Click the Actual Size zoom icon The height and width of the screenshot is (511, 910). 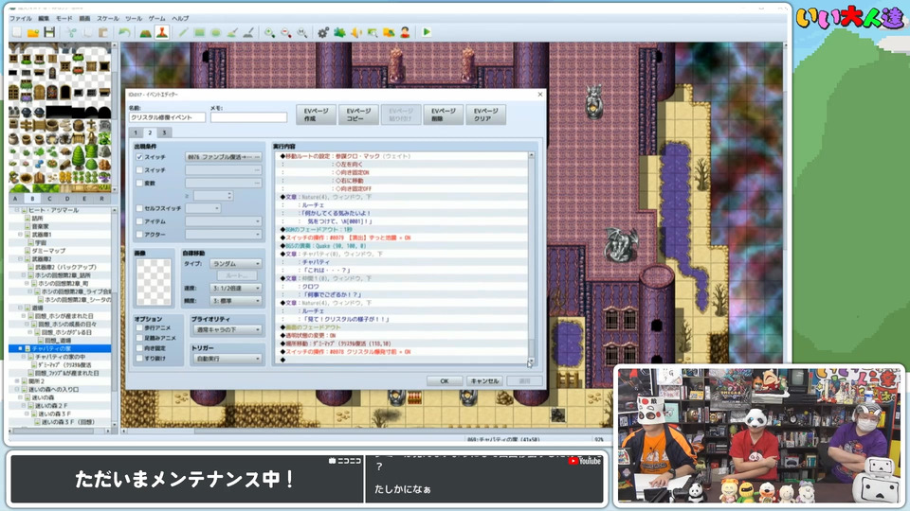coord(301,32)
